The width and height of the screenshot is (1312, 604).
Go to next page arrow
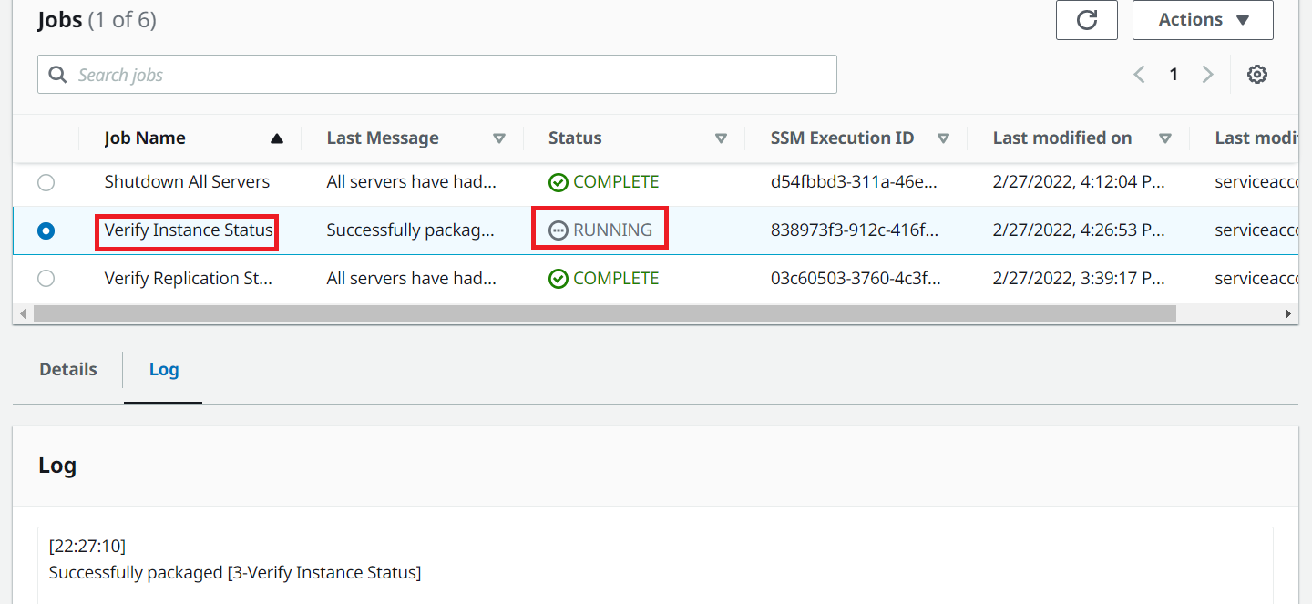(x=1207, y=75)
